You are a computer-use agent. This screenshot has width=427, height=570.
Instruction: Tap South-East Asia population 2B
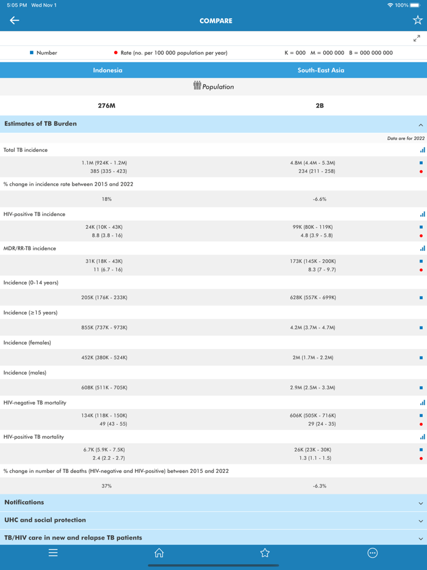click(320, 106)
